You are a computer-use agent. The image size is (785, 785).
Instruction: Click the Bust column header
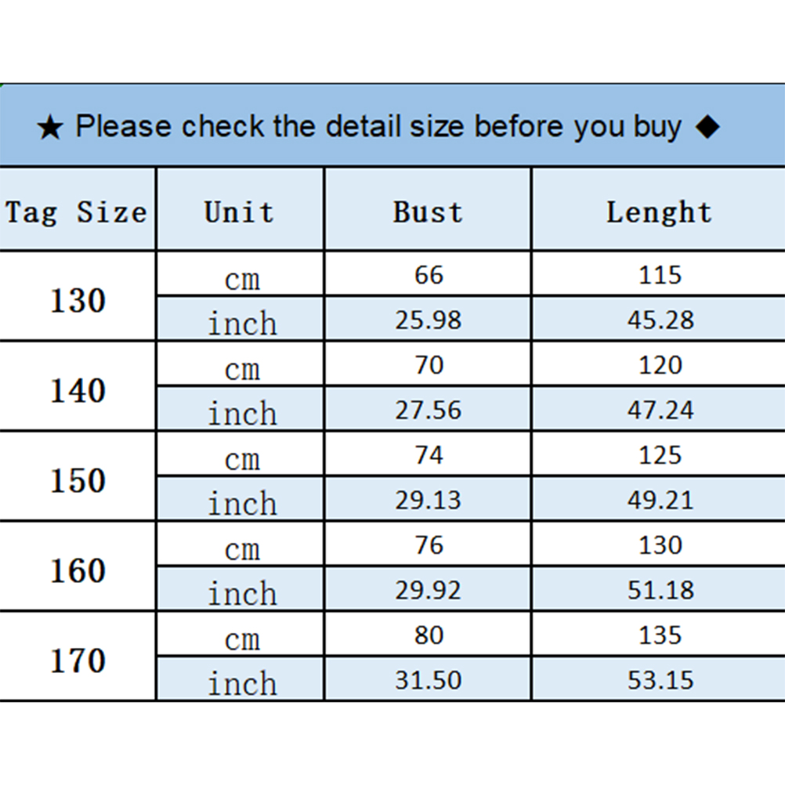(428, 212)
